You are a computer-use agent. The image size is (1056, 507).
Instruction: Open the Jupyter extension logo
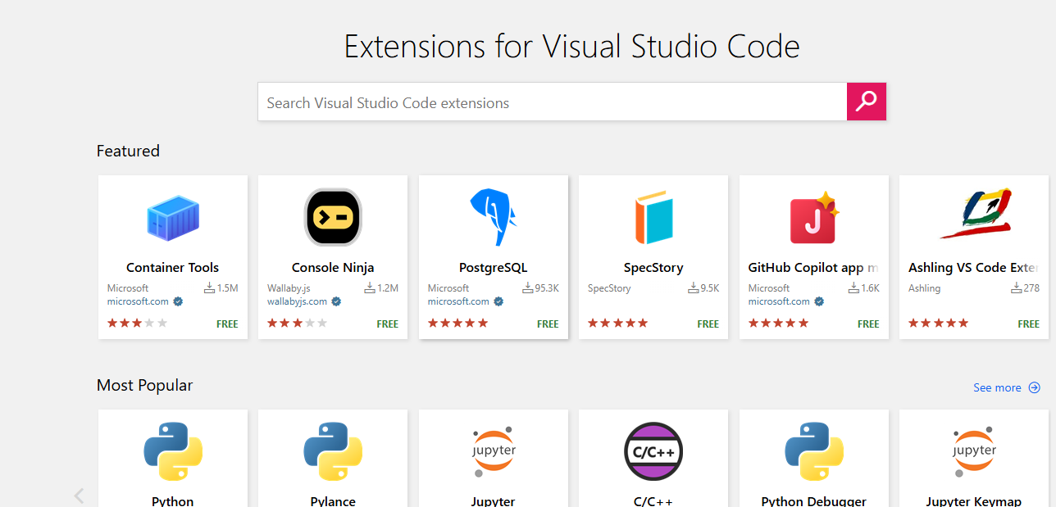(x=494, y=451)
